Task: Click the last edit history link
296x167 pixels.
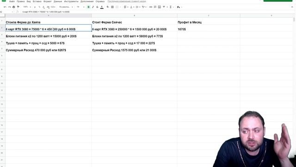Action: pos(127,1)
